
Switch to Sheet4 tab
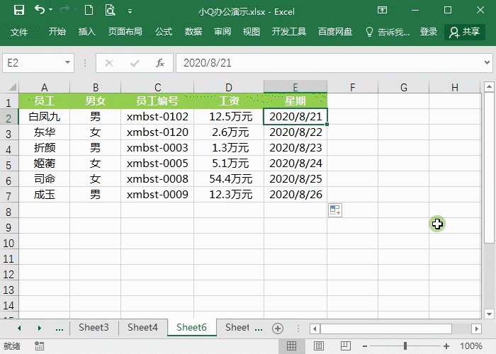coord(142,327)
